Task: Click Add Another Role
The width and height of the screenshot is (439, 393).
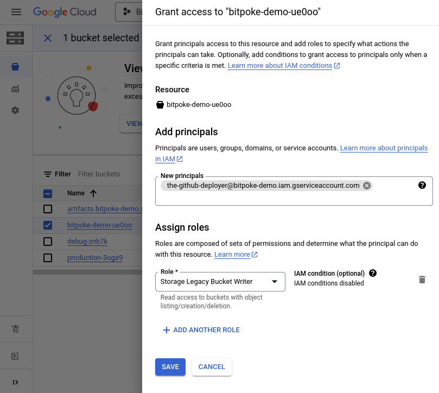Action: (x=201, y=330)
